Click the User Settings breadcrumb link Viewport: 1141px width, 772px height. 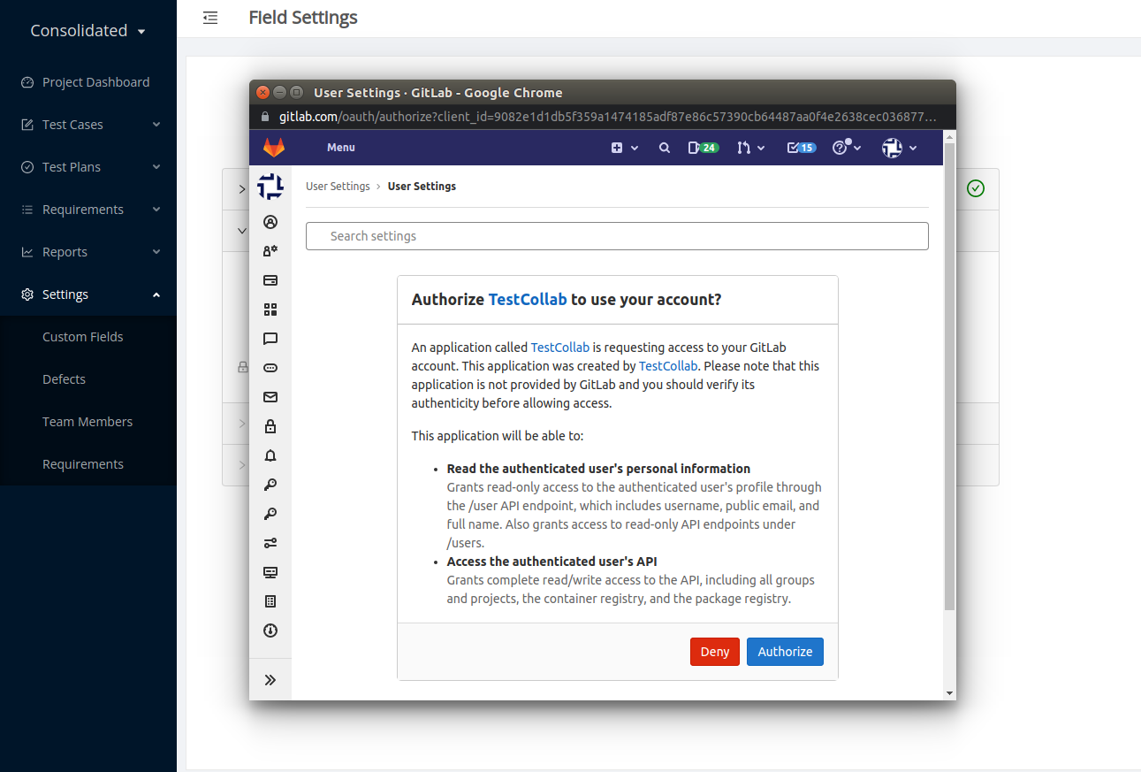[x=338, y=187]
